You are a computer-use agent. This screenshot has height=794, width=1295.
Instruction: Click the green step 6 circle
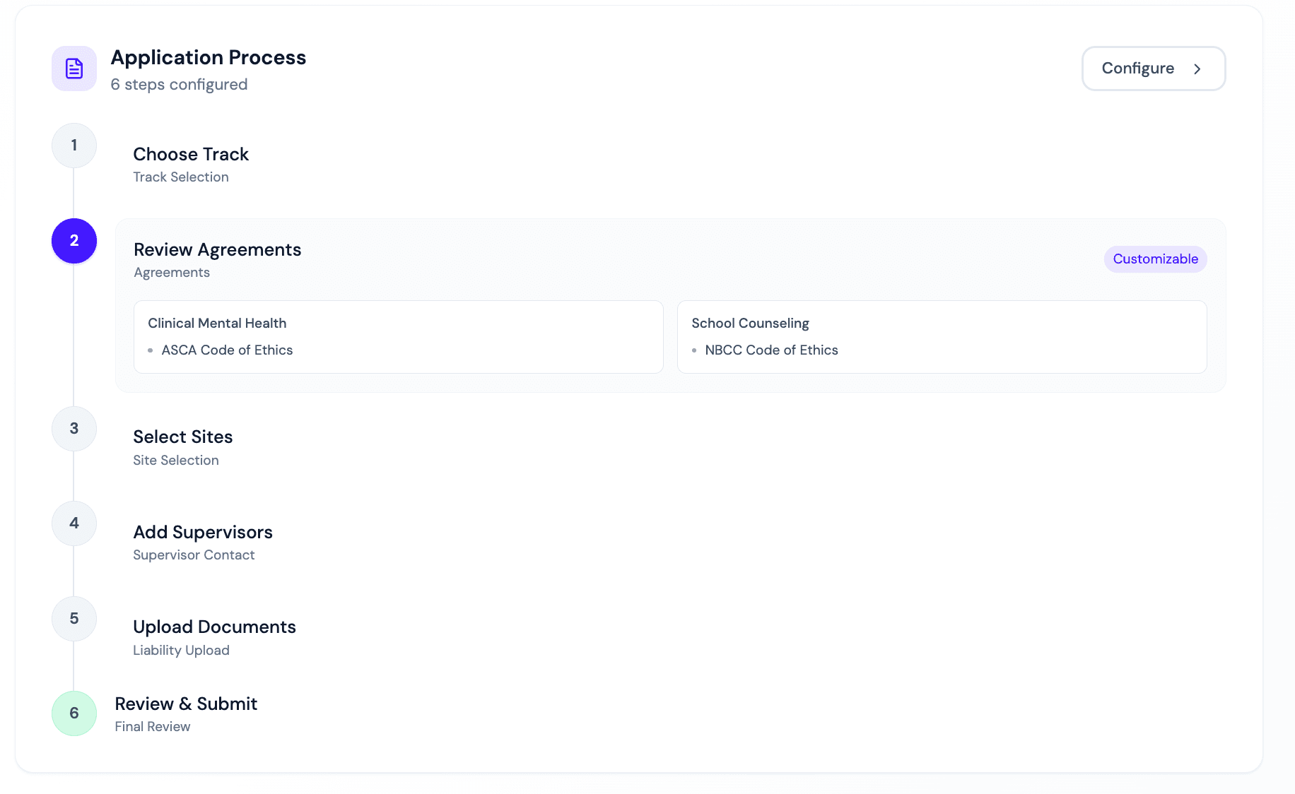tap(74, 713)
